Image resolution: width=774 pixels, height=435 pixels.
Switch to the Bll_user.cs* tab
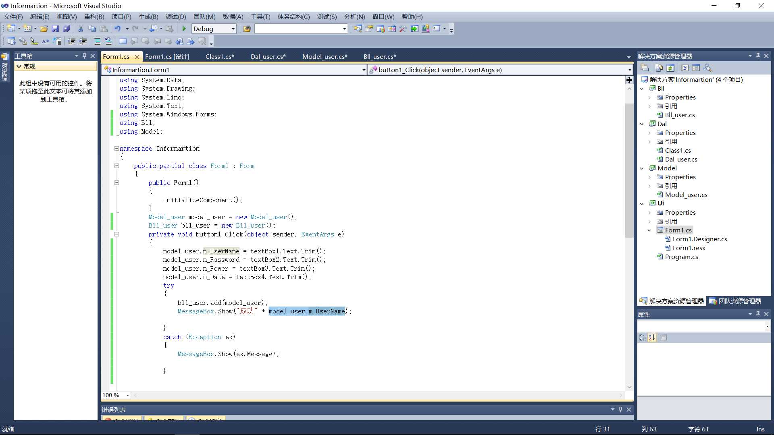380,56
